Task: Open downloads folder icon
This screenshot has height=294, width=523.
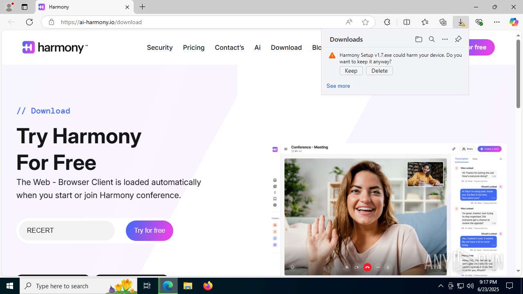Action: pos(419,39)
